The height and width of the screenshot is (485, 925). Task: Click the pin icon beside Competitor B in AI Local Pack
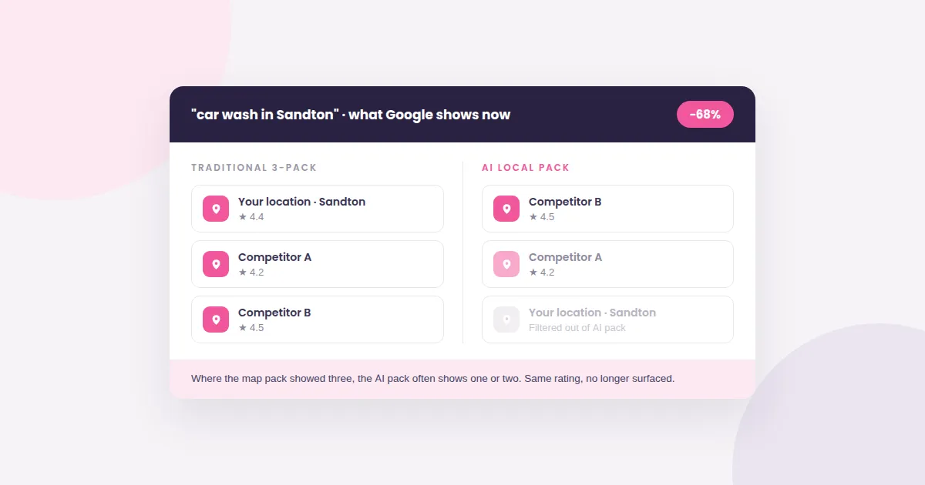tap(506, 209)
